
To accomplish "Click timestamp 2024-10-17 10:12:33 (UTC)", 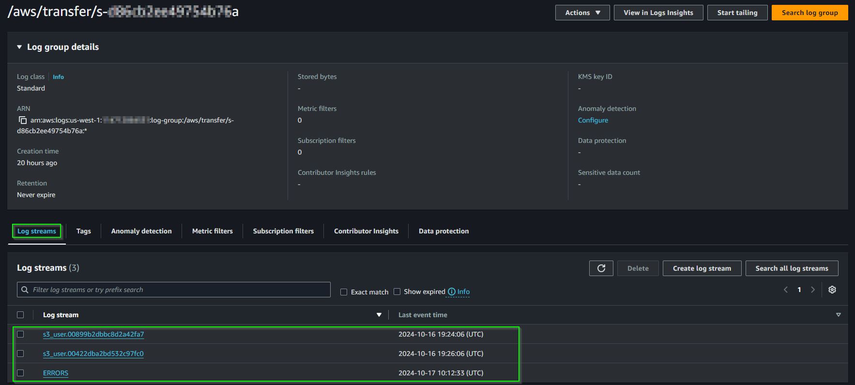I will (441, 373).
